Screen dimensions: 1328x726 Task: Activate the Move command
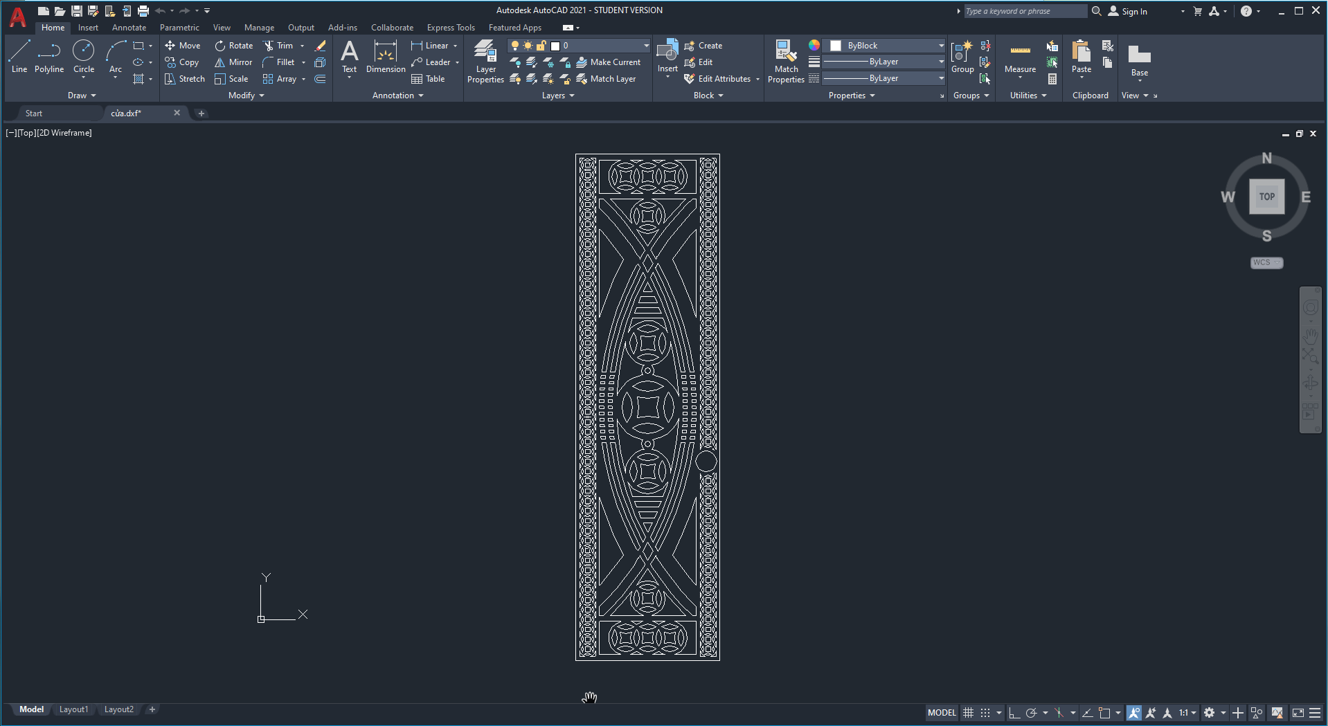click(182, 46)
